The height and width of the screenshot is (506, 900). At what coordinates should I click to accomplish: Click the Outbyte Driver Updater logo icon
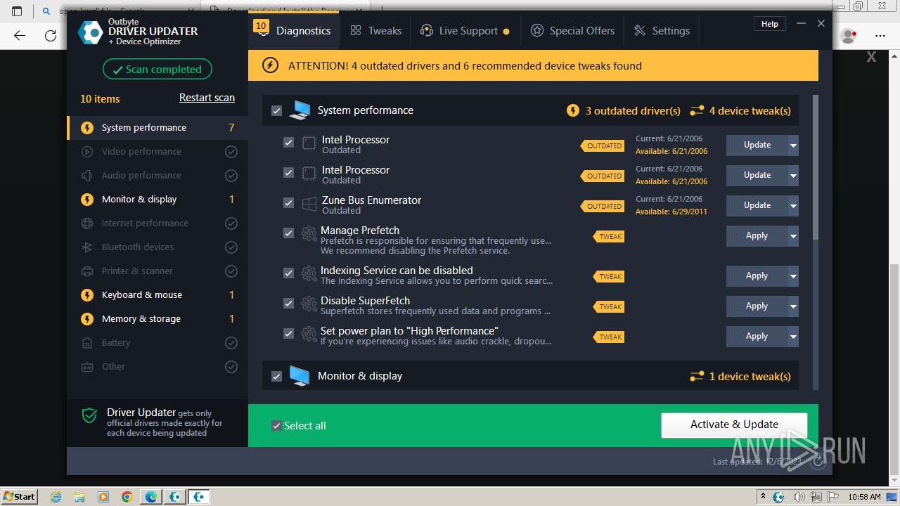pyautogui.click(x=90, y=32)
